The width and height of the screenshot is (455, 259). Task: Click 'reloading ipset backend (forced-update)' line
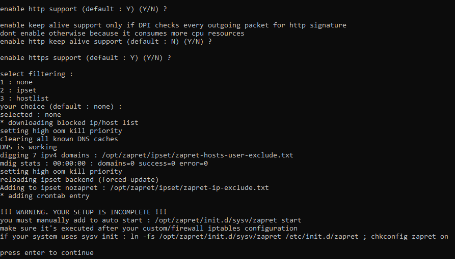[79, 179]
